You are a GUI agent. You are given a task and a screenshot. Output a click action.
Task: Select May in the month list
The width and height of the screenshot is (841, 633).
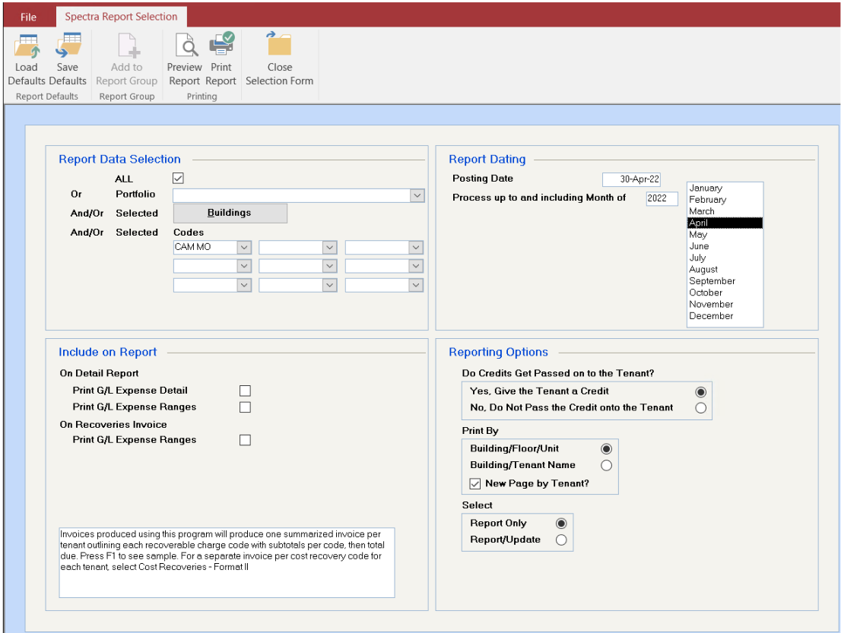725,235
